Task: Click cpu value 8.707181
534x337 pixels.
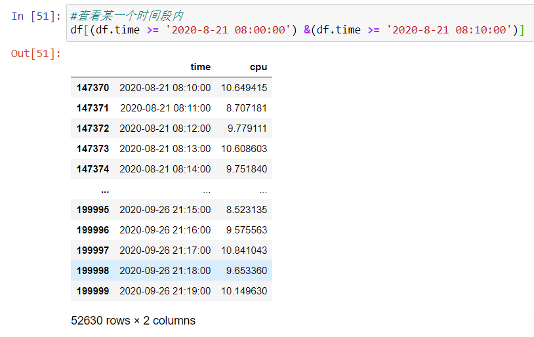Action: coord(247,108)
